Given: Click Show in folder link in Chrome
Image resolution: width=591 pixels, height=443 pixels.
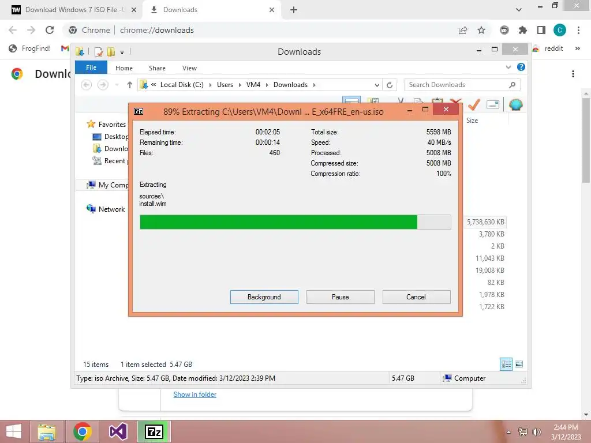Looking at the screenshot, I should click(x=195, y=395).
